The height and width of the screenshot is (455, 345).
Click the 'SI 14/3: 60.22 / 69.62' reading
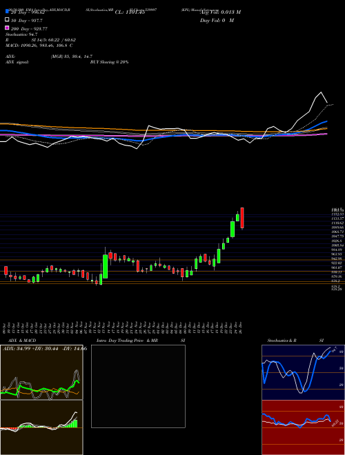coord(53,40)
